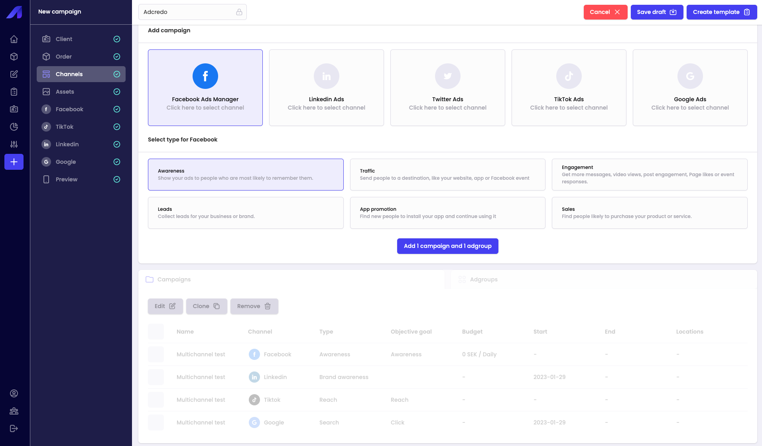Image resolution: width=762 pixels, height=446 pixels.
Task: Select the Leads campaign type
Action: click(246, 213)
